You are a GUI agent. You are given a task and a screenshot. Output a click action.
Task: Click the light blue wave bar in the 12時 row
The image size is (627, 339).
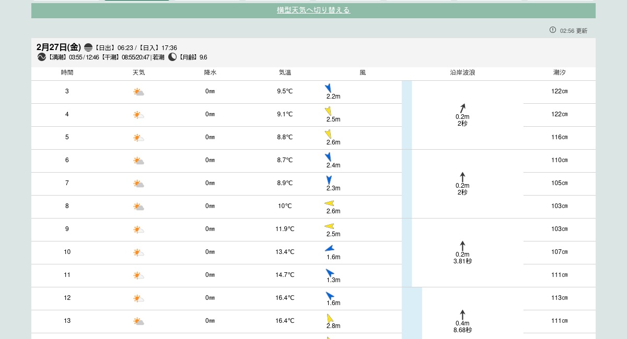click(x=412, y=298)
